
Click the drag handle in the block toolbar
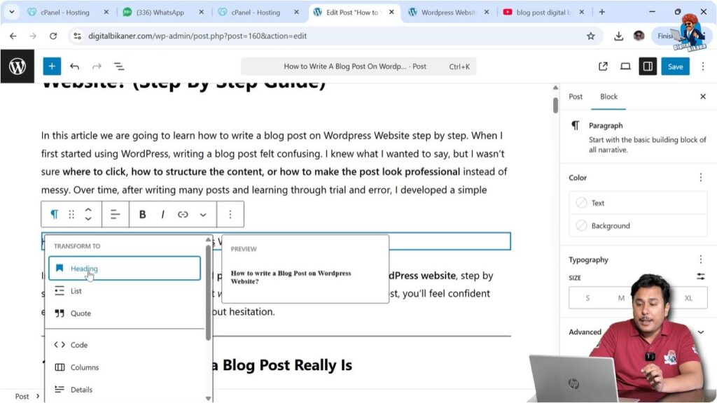click(72, 214)
